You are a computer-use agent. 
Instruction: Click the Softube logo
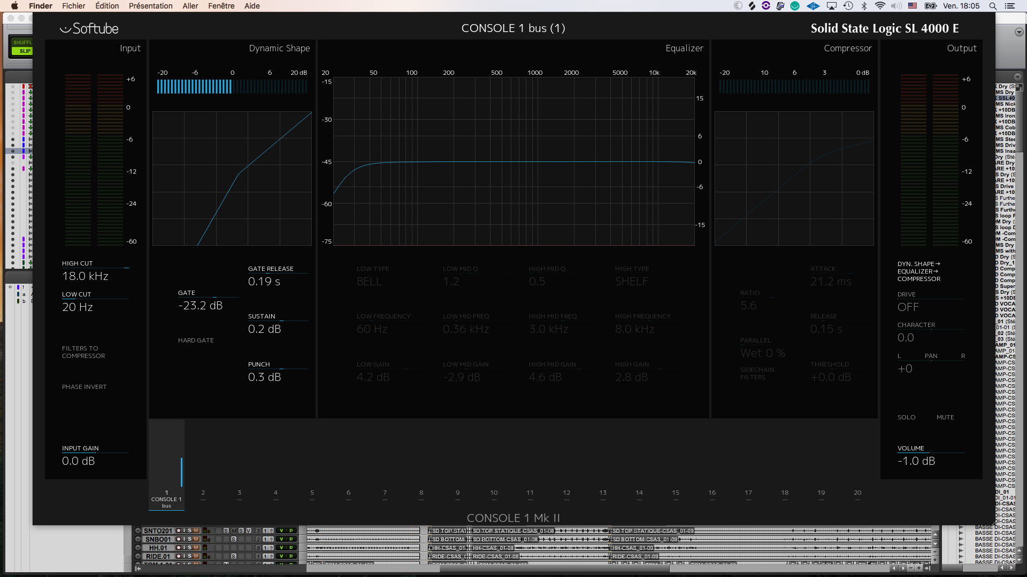pos(89,28)
